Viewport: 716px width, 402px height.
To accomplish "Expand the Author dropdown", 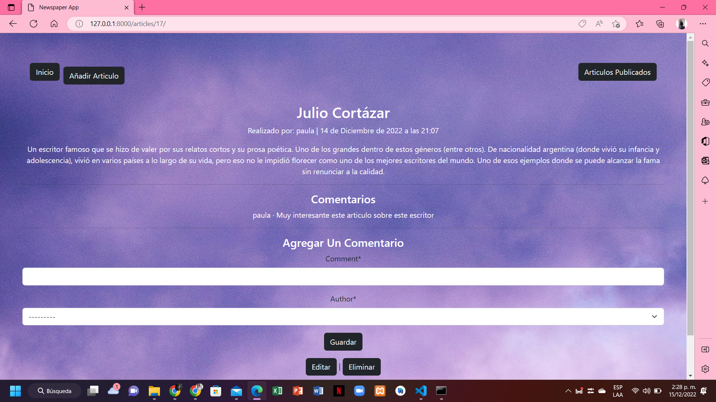I will point(343,317).
